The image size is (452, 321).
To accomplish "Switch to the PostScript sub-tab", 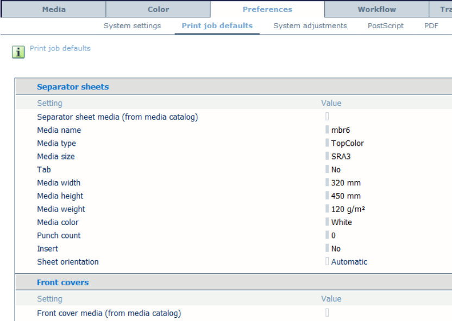I will (x=385, y=25).
